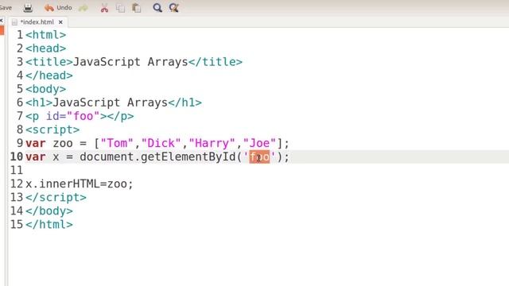Screen dimensions: 509x286
Task: Click 'JavaScript Arrays' in the h1 line
Action: 110,102
